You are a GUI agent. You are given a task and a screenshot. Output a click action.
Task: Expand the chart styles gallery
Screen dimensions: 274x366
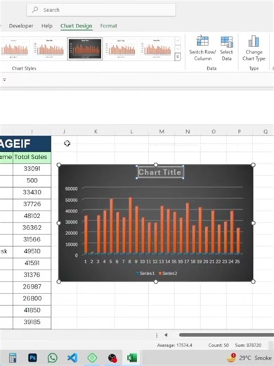point(178,57)
